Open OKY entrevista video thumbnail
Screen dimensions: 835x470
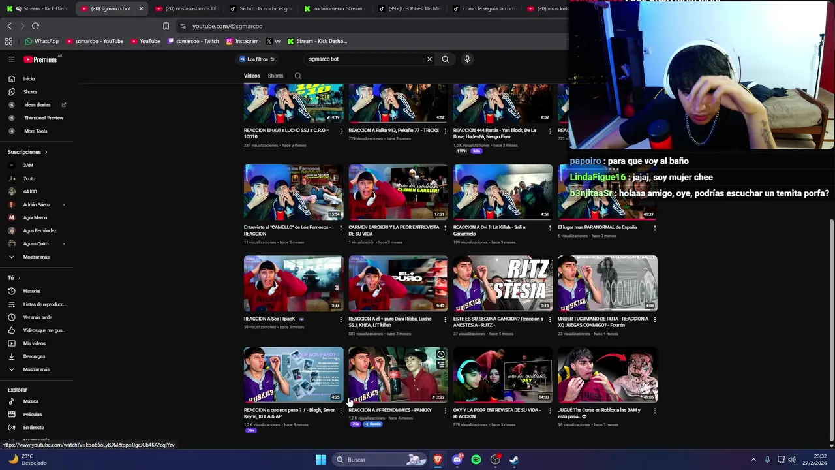pos(502,375)
